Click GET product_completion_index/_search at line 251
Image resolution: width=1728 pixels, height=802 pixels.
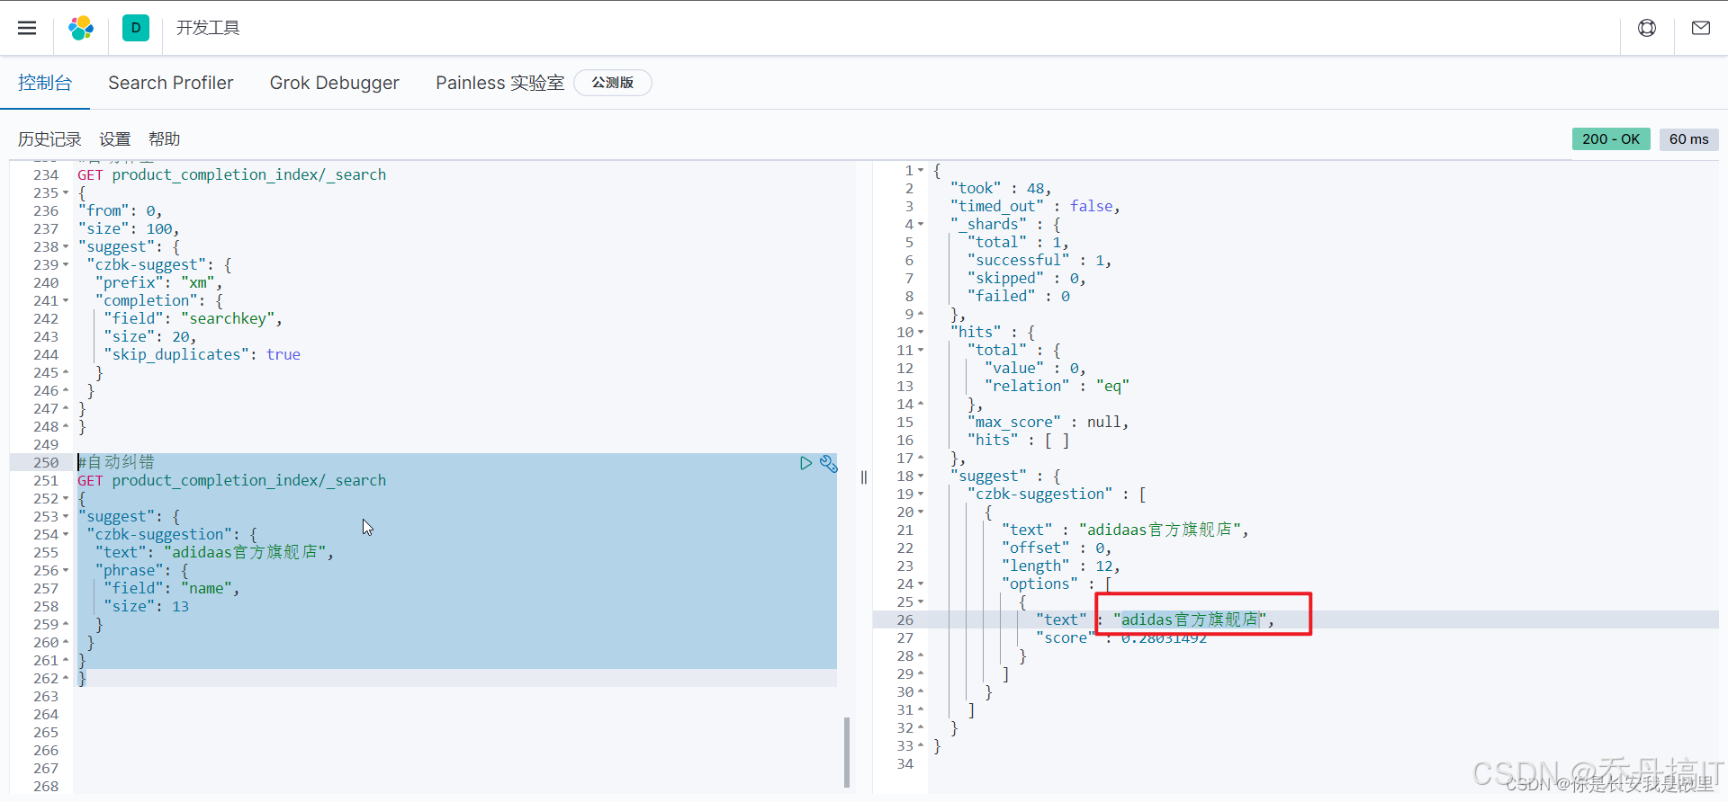231,480
